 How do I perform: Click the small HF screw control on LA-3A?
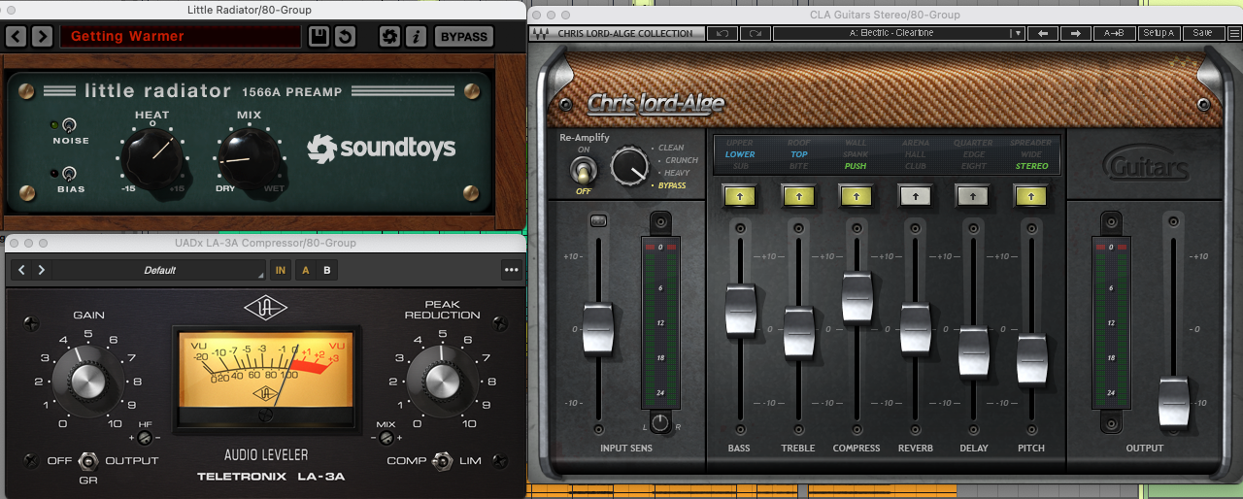click(144, 439)
